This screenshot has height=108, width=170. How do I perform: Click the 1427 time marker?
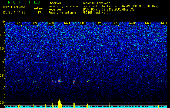click(115, 23)
